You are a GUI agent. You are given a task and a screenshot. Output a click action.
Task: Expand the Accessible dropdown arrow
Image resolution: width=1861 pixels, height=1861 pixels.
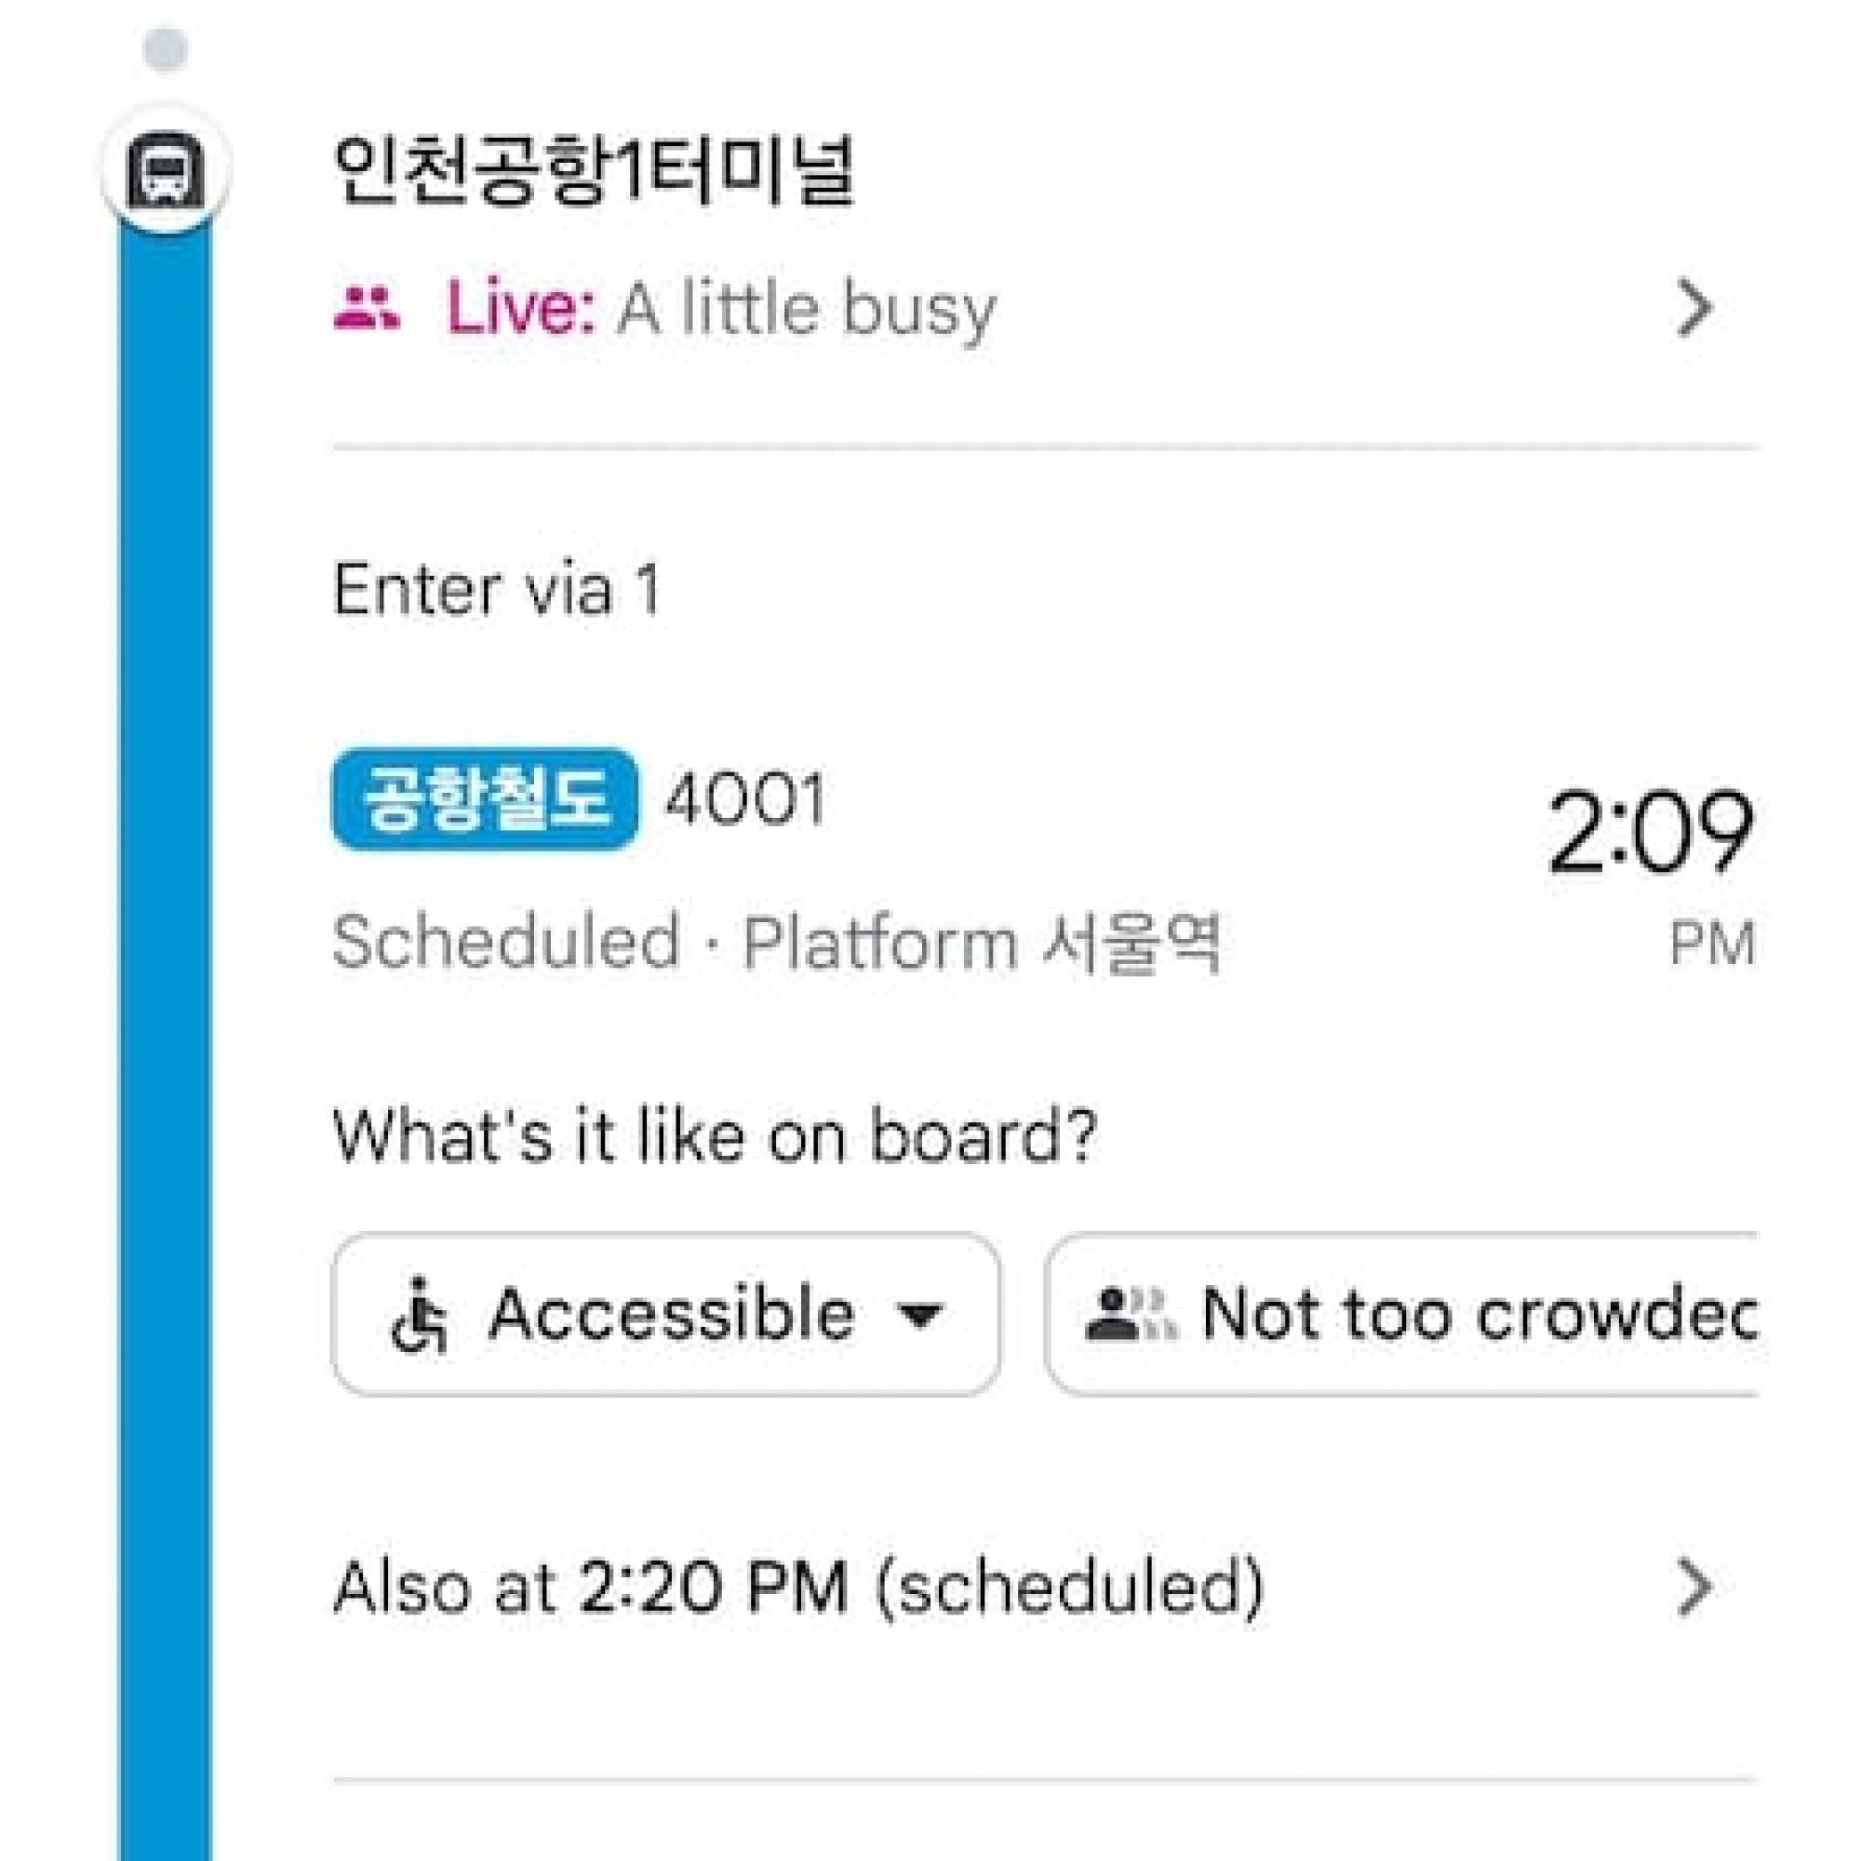(x=920, y=1315)
